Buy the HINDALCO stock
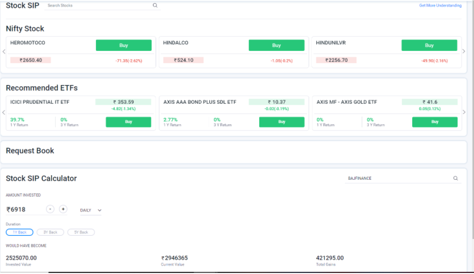The image size is (474, 274). coord(276,45)
